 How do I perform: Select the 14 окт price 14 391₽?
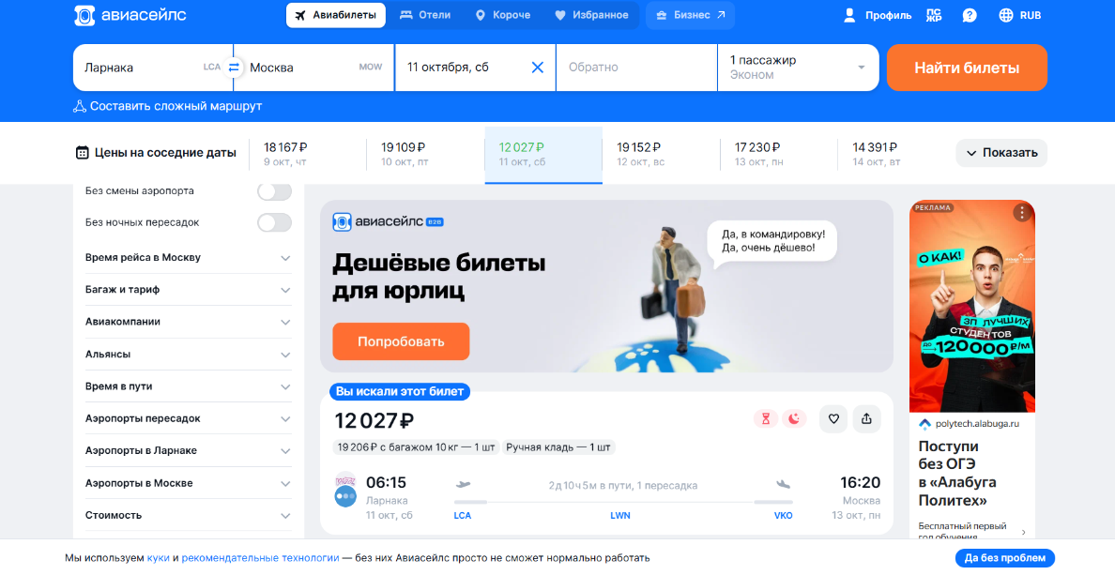896,154
